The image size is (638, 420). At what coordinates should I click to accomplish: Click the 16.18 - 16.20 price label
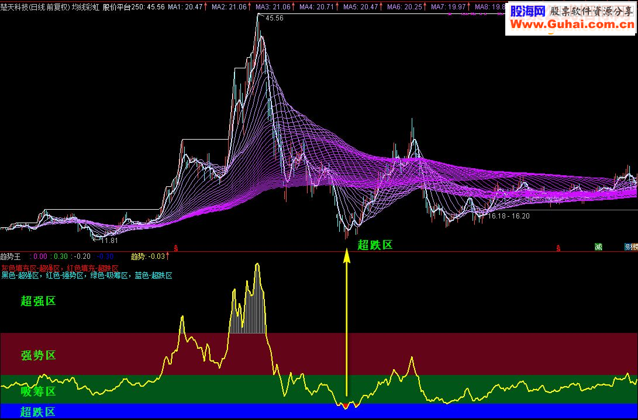click(x=509, y=216)
